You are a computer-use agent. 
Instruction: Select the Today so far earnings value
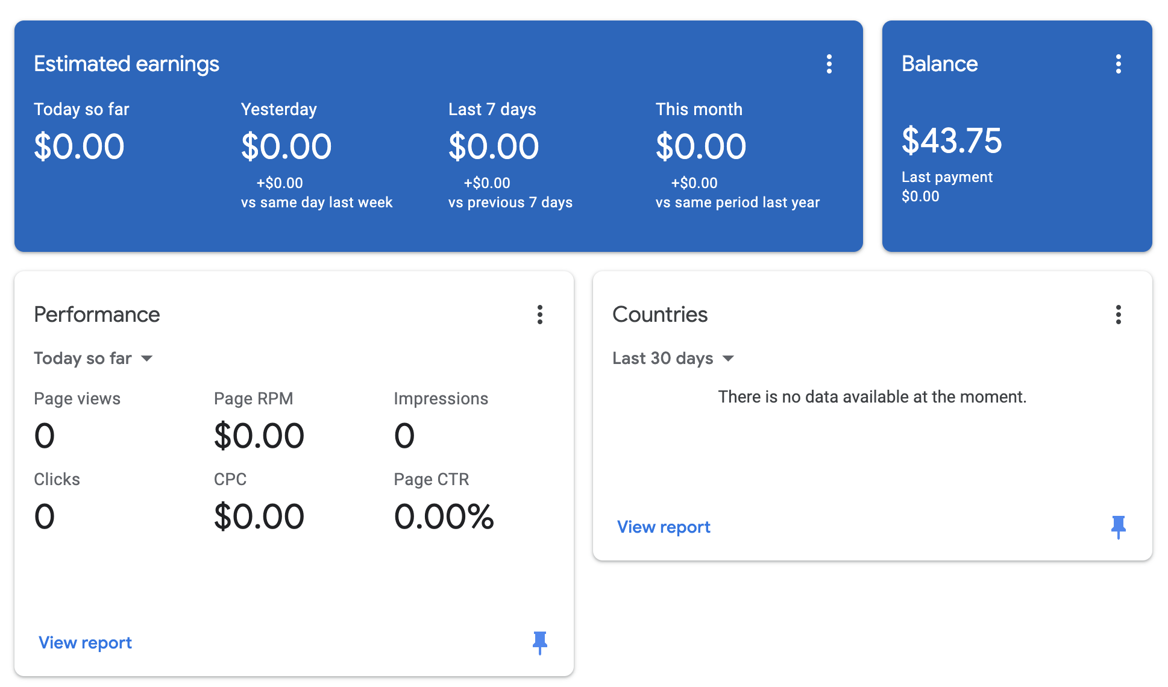pyautogui.click(x=79, y=147)
